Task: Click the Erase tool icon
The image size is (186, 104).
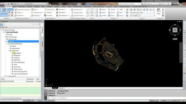Action: tap(127, 10)
